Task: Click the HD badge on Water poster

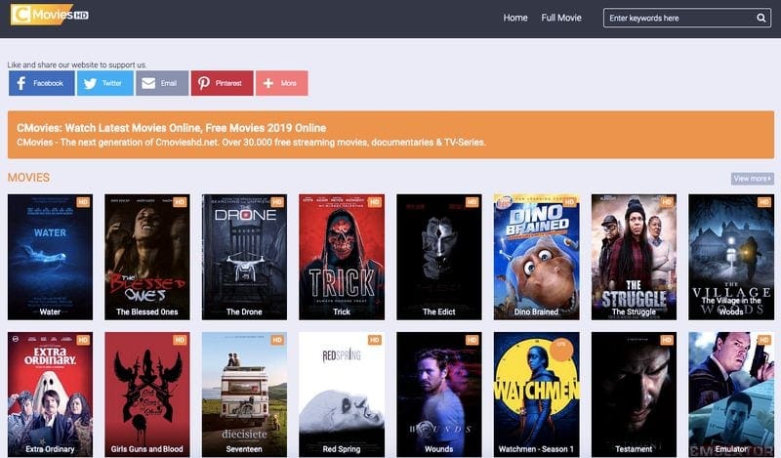Action: point(83,202)
